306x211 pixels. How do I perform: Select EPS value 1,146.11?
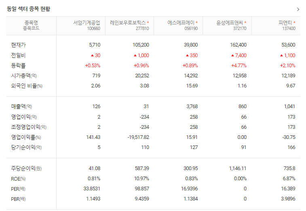[x=238, y=168]
